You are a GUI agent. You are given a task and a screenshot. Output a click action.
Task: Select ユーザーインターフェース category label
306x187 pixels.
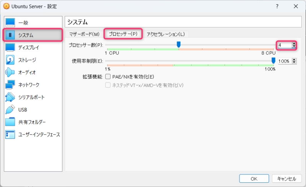39,135
